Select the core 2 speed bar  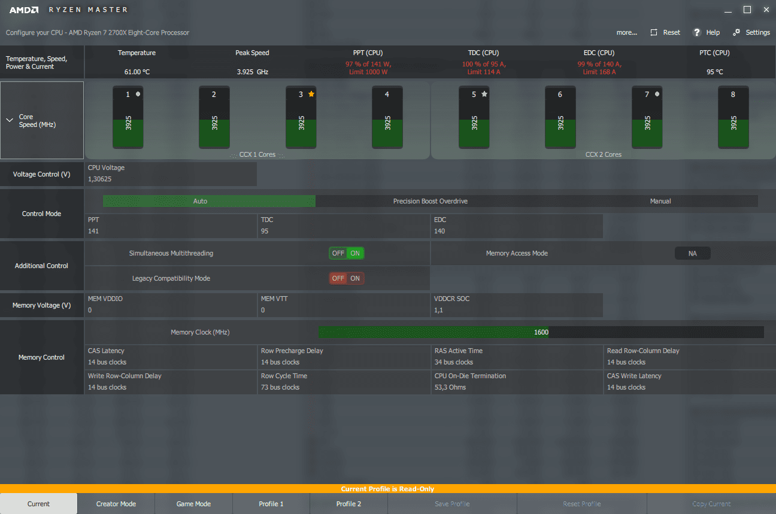[x=214, y=117]
